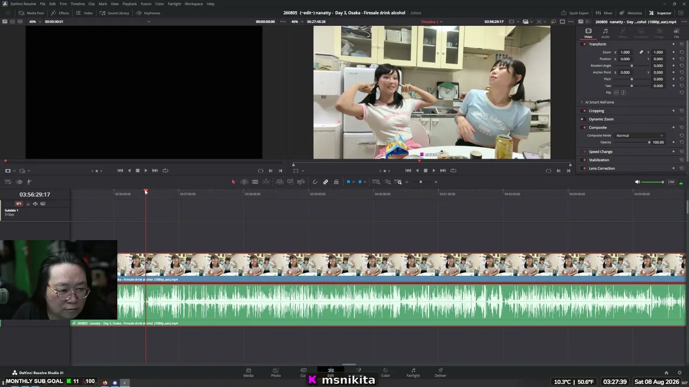Toggle the DIM audio button
This screenshot has height=387, width=689.
(x=671, y=182)
